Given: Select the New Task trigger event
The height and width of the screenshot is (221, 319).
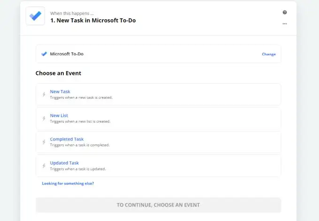Looking at the screenshot, I should click(158, 95).
